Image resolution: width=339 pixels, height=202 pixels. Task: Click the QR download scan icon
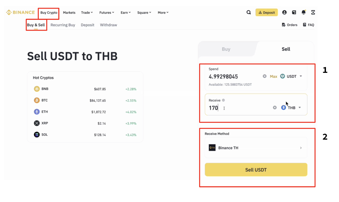313,12
